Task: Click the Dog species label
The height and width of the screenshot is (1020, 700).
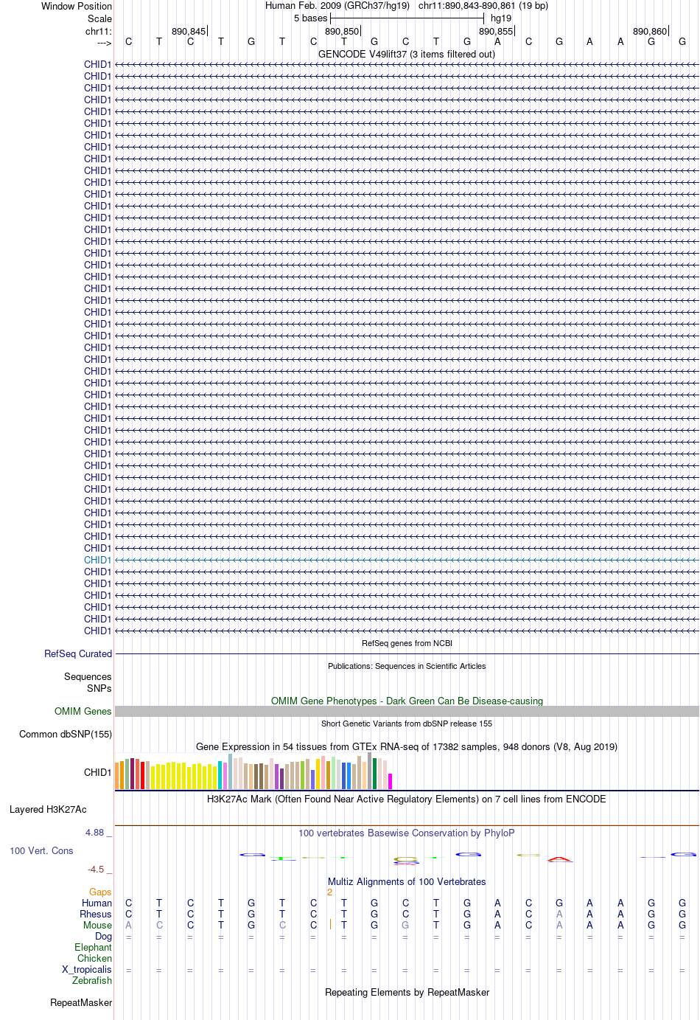Action: tap(103, 936)
